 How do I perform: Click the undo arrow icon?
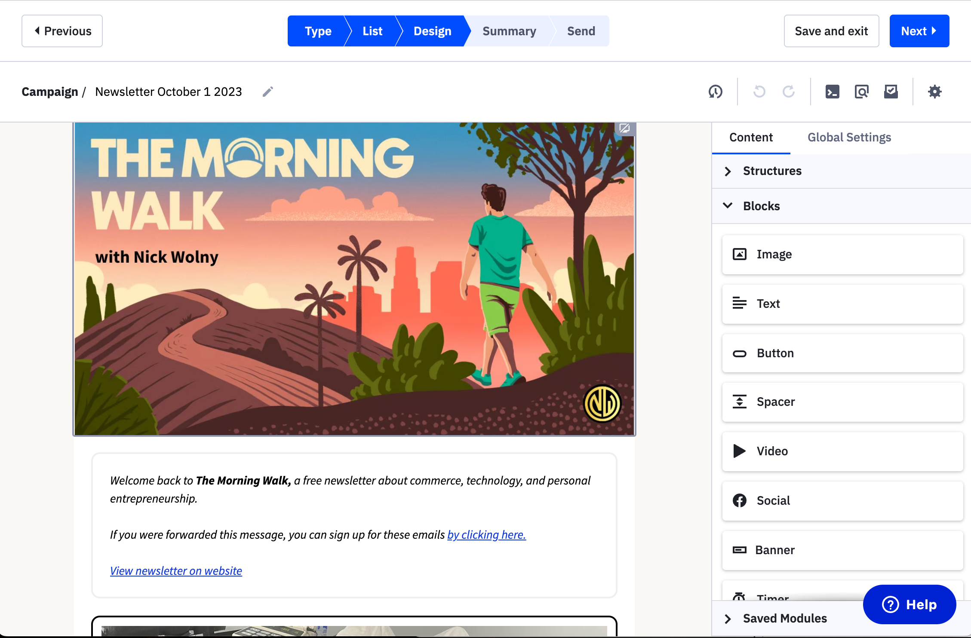(x=759, y=92)
